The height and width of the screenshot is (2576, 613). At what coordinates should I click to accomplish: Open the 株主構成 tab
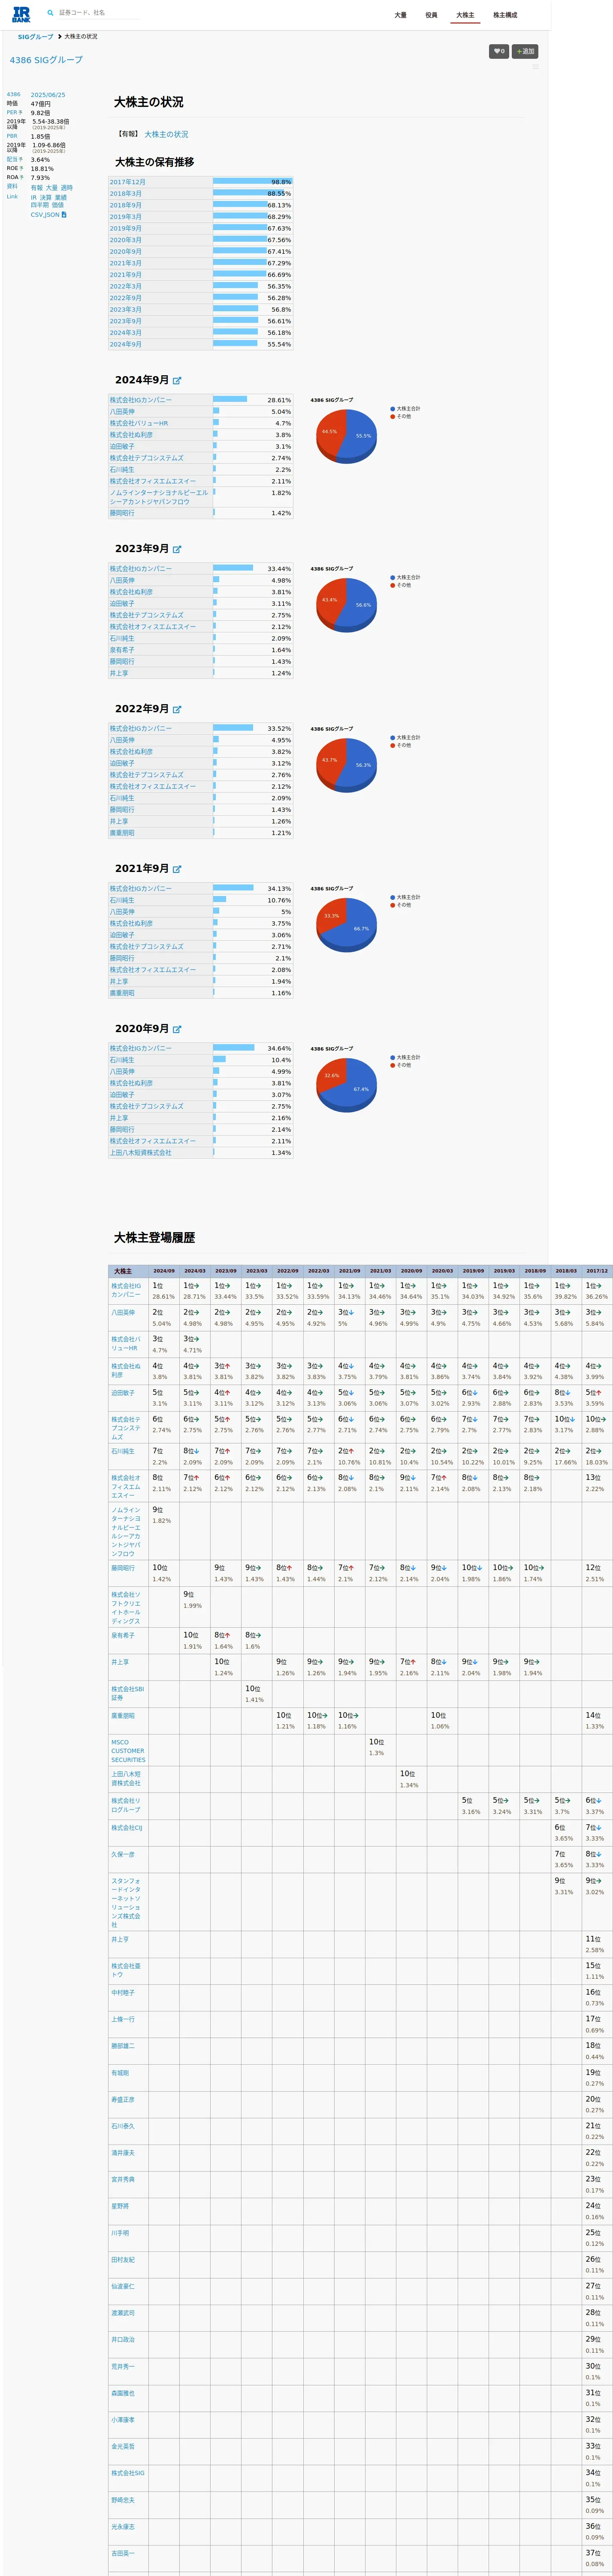point(505,15)
